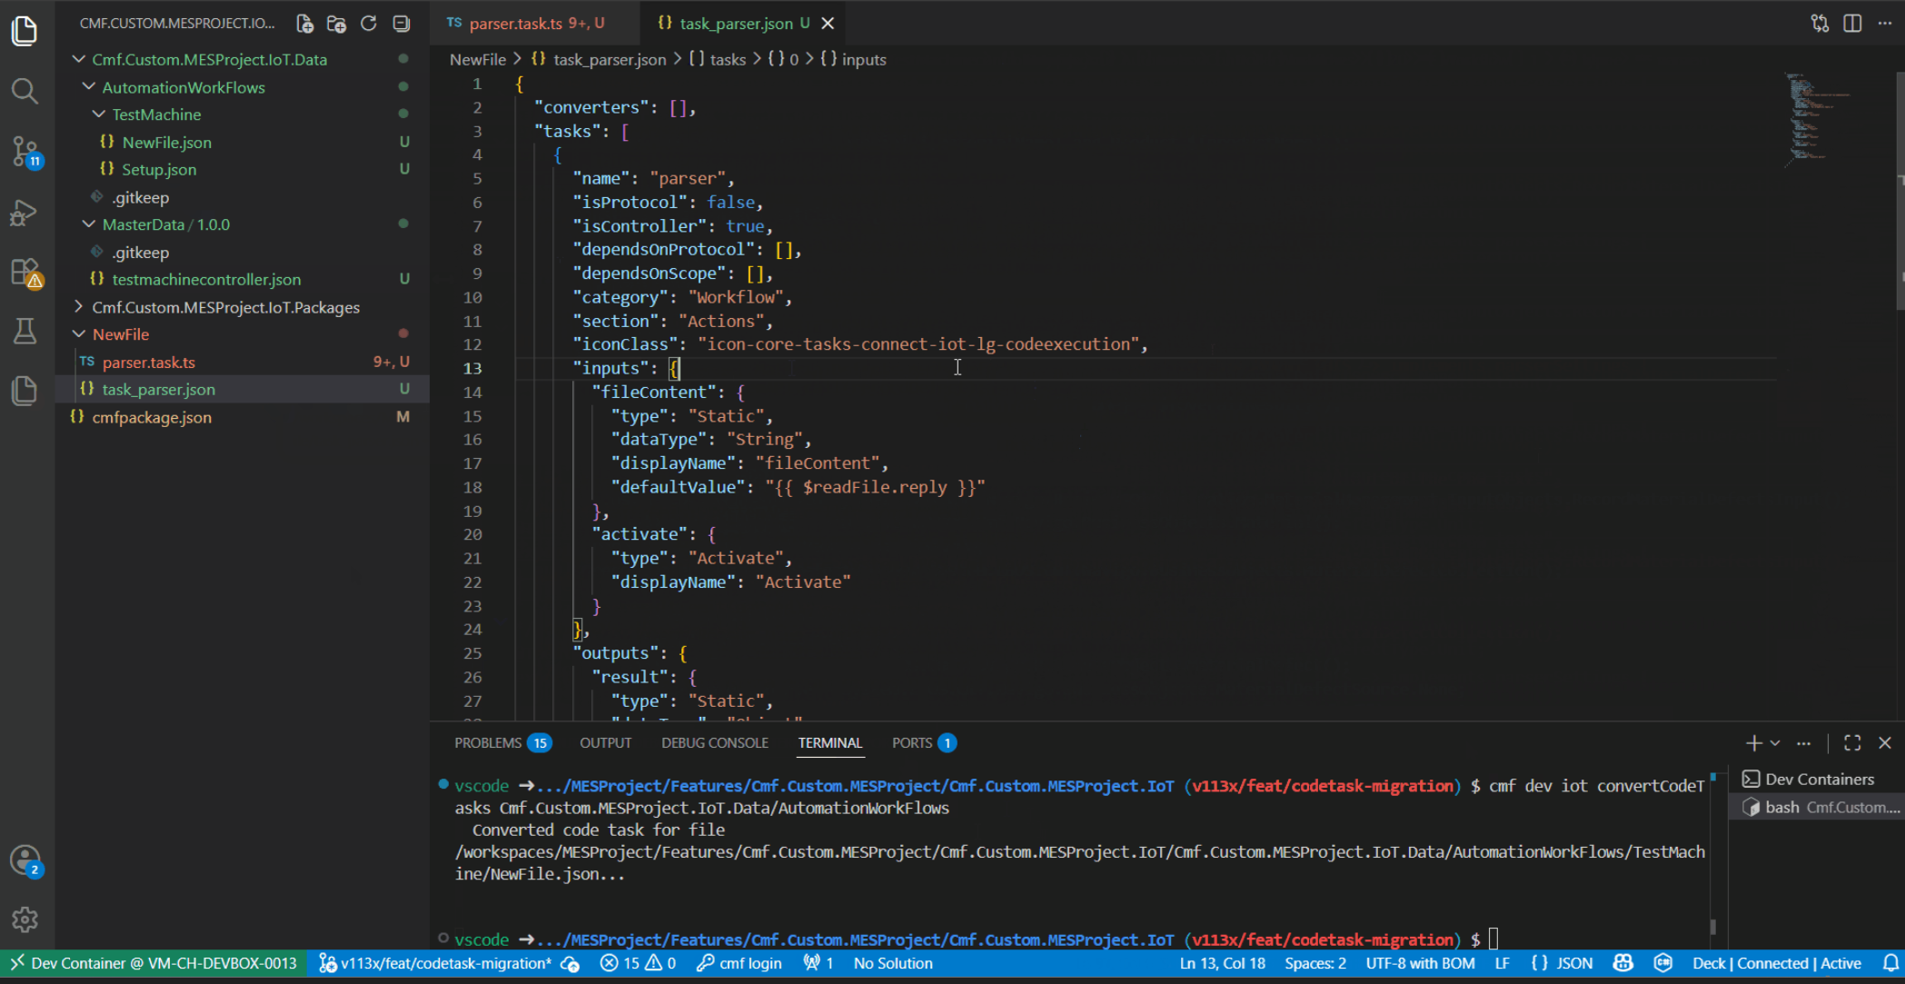Open Setup.json in Explorer

coord(159,169)
